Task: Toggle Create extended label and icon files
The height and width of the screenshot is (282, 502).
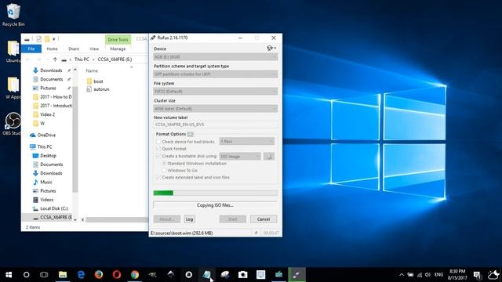Action: click(158, 177)
